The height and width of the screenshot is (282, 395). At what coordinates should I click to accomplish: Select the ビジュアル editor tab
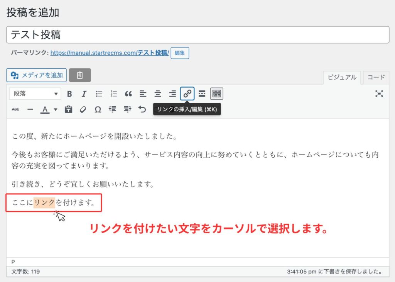point(342,77)
